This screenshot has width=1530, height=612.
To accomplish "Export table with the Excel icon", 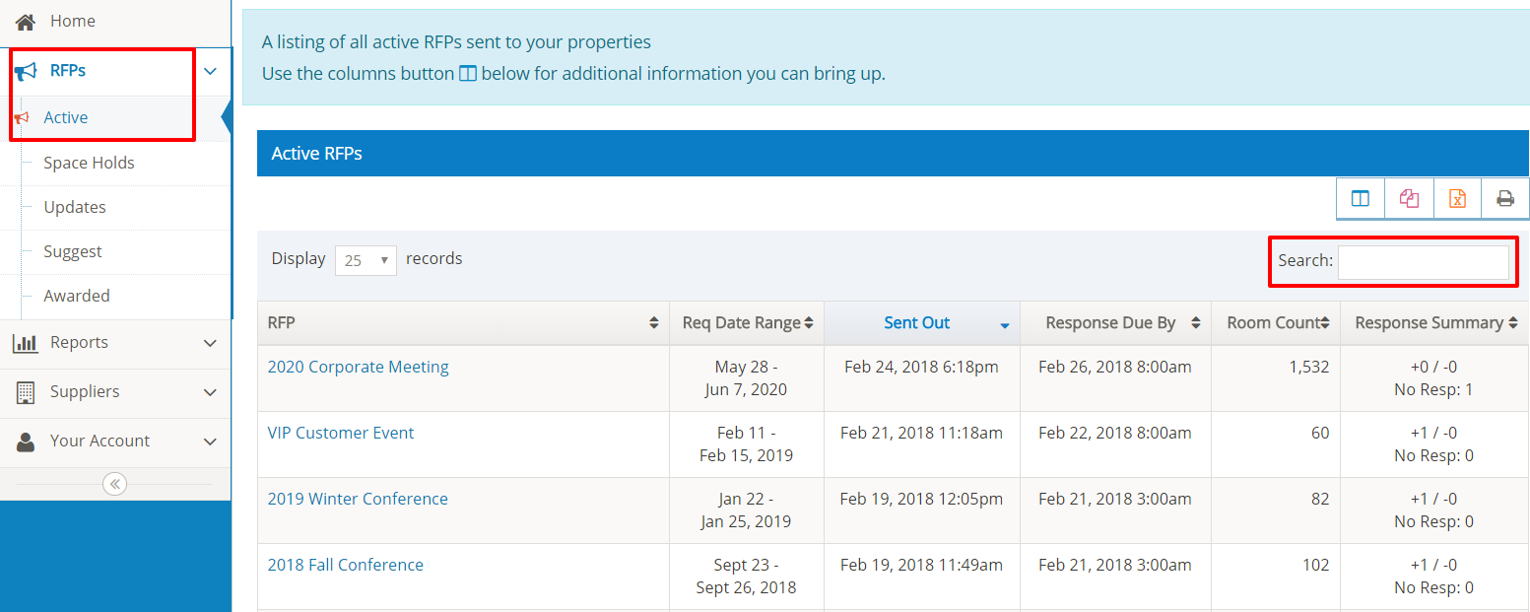I will (x=1457, y=198).
